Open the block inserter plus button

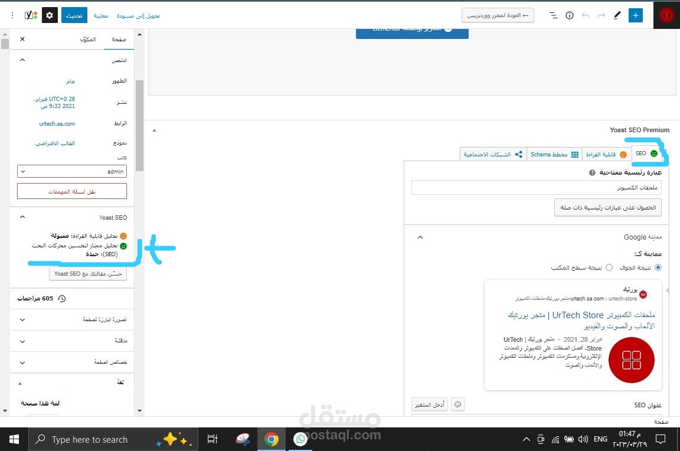tap(635, 15)
